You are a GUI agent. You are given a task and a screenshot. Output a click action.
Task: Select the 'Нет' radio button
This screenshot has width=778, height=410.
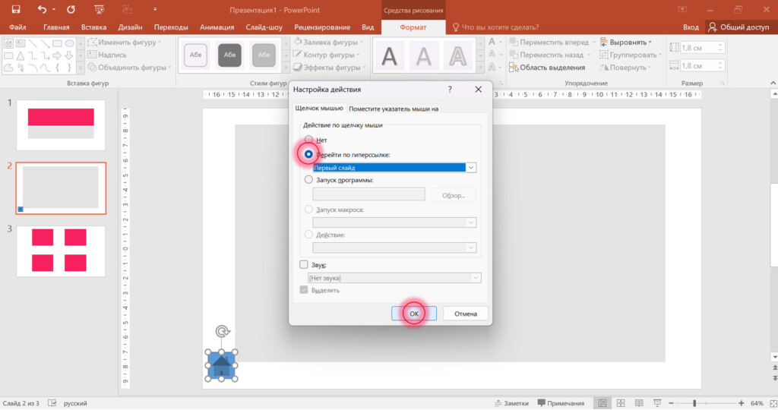coord(308,140)
